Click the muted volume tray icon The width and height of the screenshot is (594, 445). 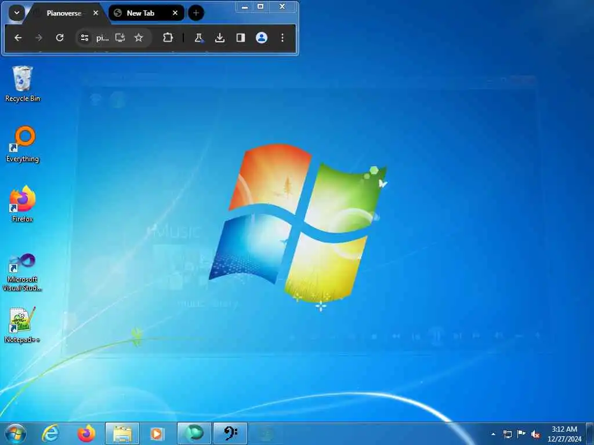535,434
